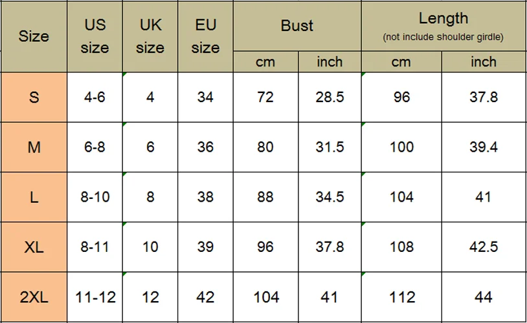
Task: Click bust inch value 34.5
Action: pyautogui.click(x=330, y=197)
